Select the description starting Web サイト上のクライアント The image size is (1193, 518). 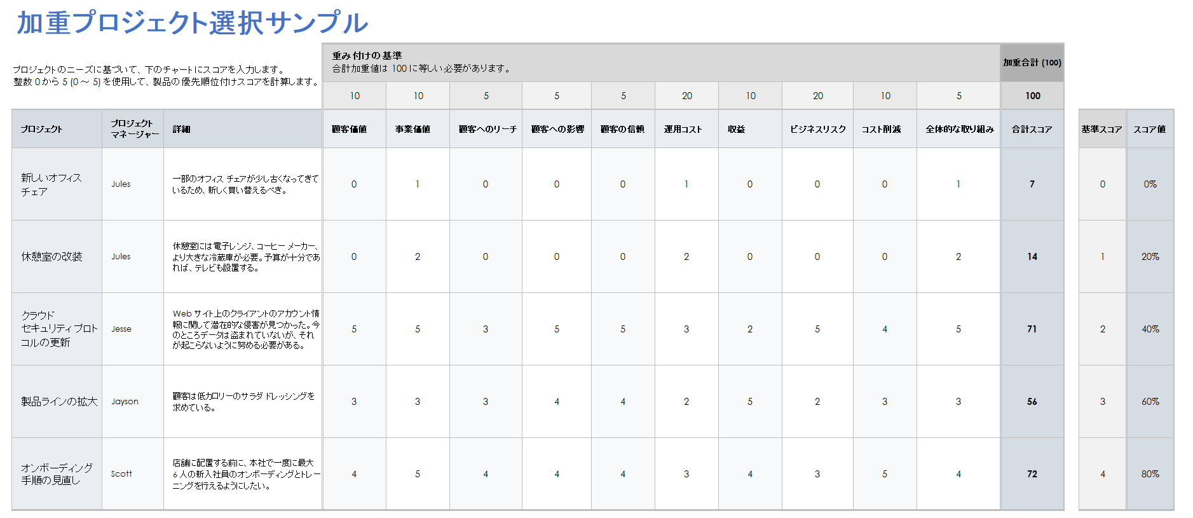(243, 329)
